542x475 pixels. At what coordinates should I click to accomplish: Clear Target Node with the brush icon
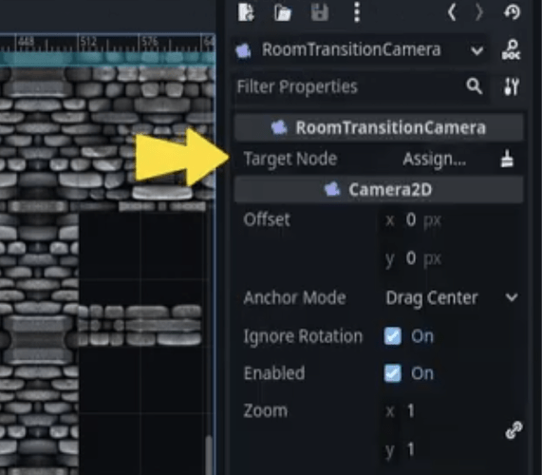pos(507,160)
